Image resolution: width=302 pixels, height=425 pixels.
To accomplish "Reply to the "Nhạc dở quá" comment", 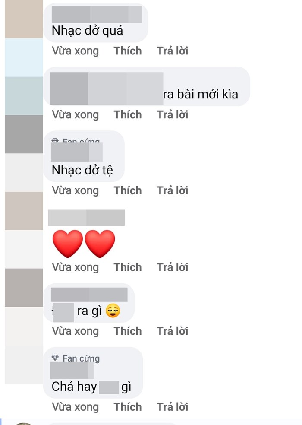I will 172,51.
